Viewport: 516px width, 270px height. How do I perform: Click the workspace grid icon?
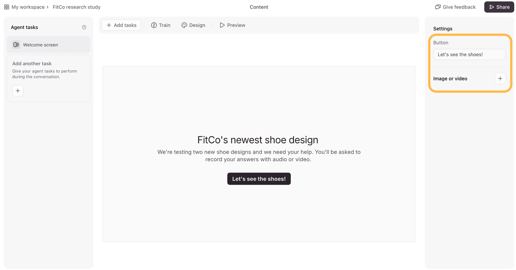click(x=7, y=7)
